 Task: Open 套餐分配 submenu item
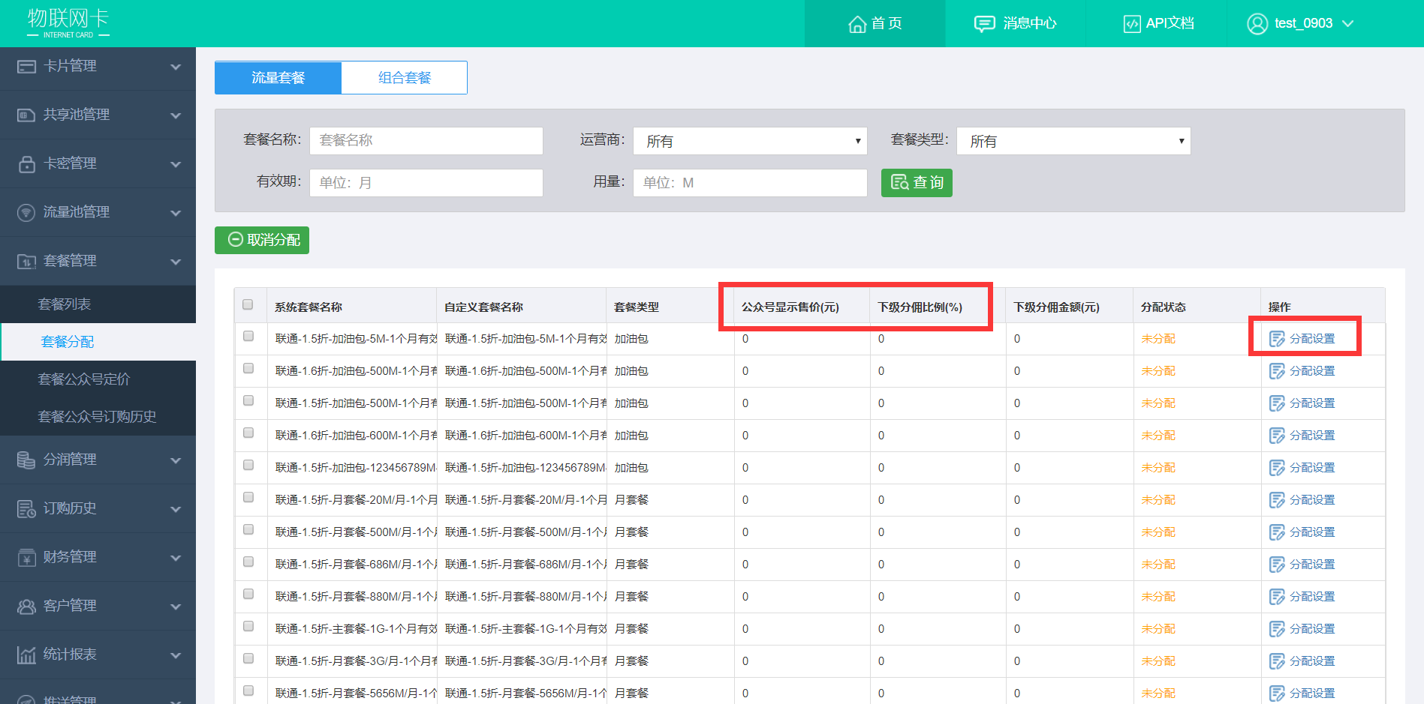(98, 342)
